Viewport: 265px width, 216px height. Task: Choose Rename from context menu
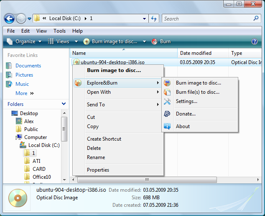pyautogui.click(x=96, y=157)
